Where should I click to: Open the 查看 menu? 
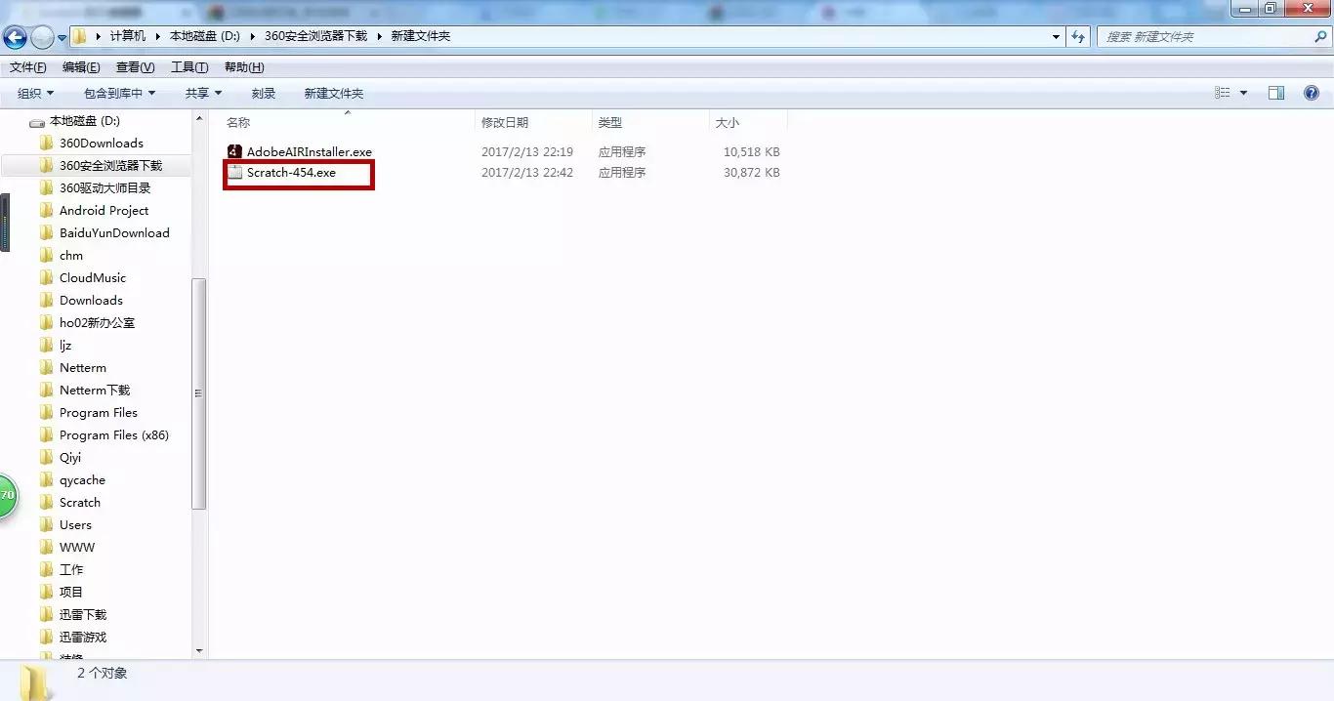pos(134,66)
